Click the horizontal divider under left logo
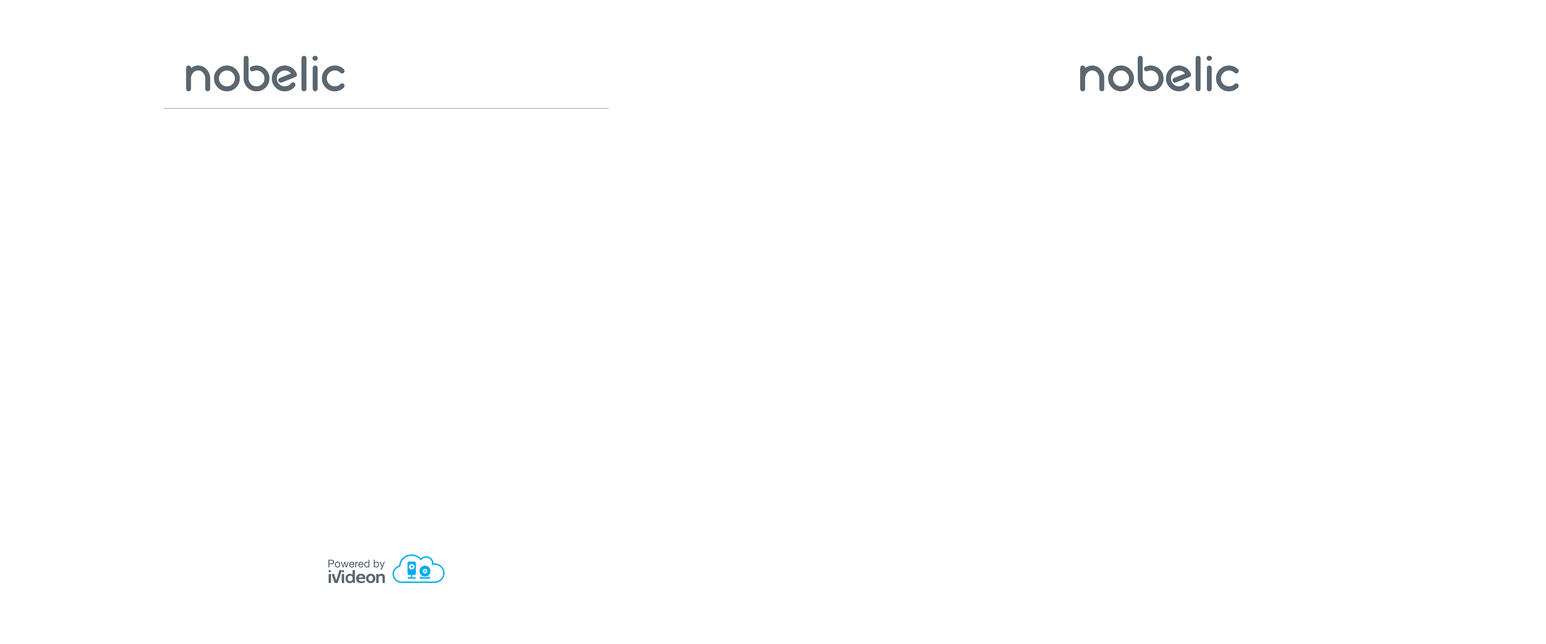This screenshot has height=644, width=1546. 386,109
